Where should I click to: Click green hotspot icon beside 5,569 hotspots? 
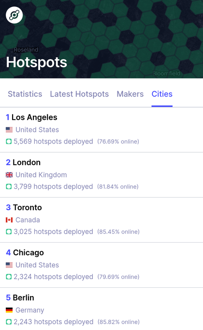coord(9,141)
